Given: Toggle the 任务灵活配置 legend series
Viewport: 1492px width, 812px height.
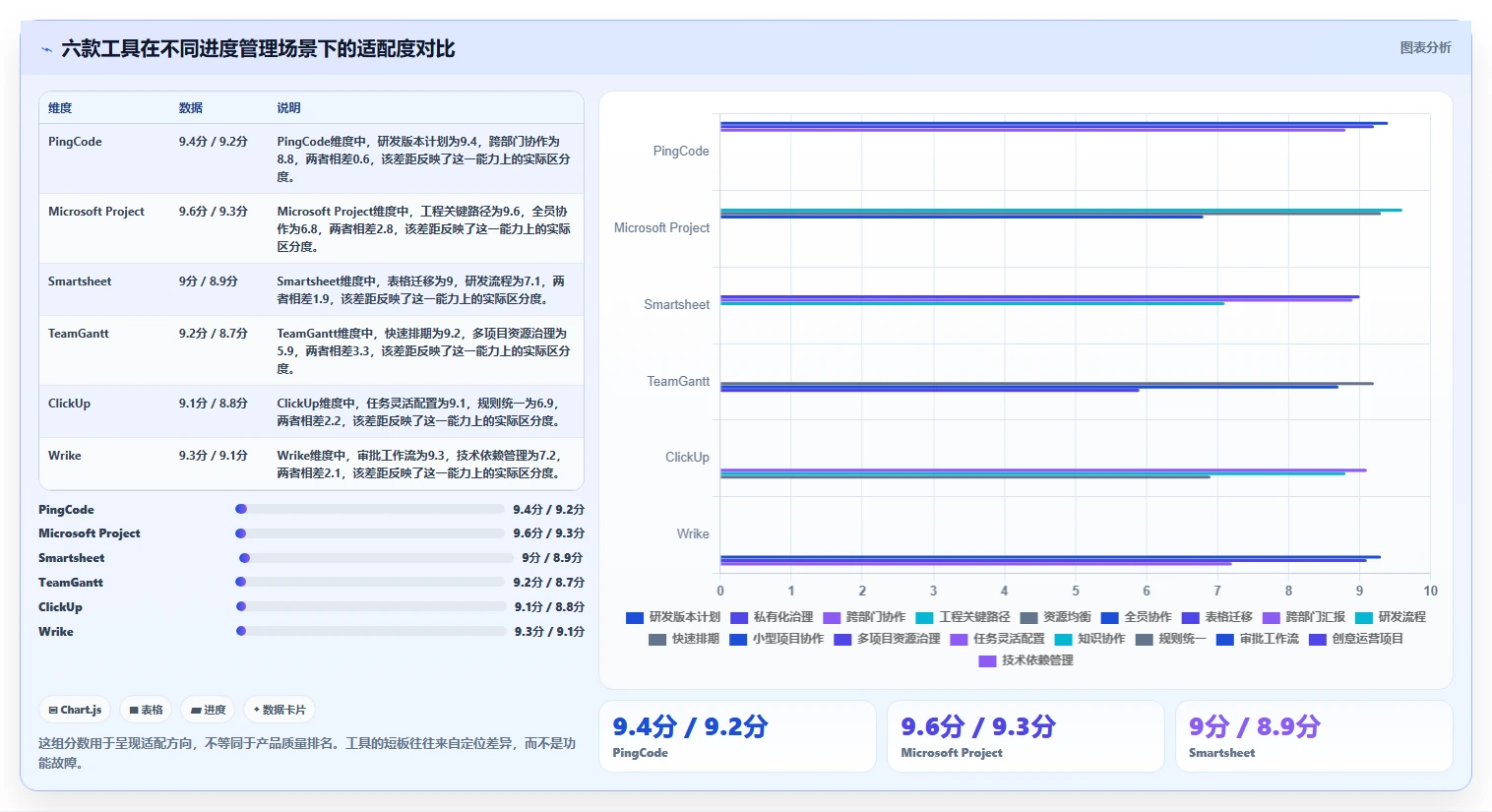Looking at the screenshot, I should click(x=997, y=639).
